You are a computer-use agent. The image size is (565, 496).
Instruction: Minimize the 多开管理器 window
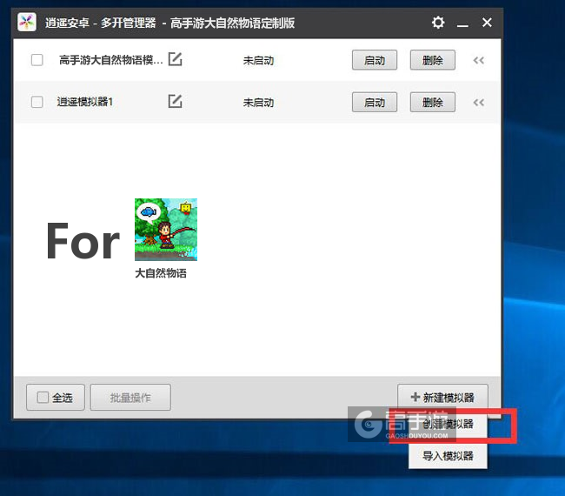[462, 23]
